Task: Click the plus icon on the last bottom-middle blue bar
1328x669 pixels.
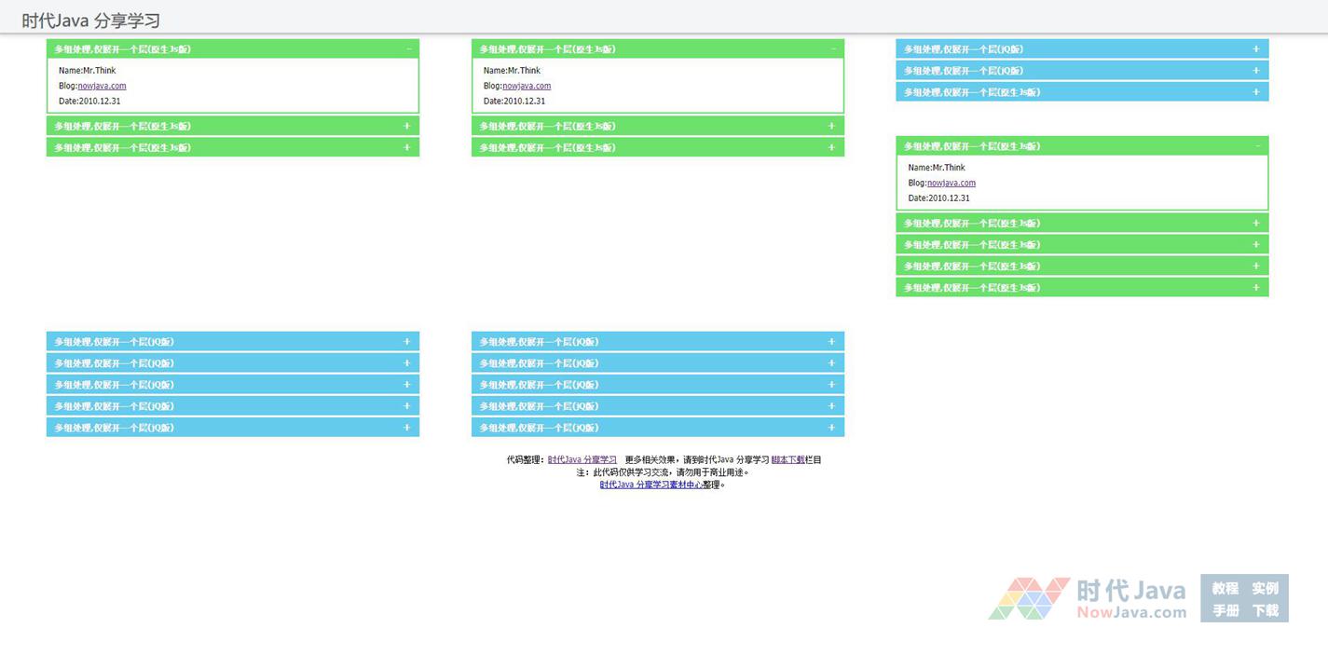Action: coord(831,428)
